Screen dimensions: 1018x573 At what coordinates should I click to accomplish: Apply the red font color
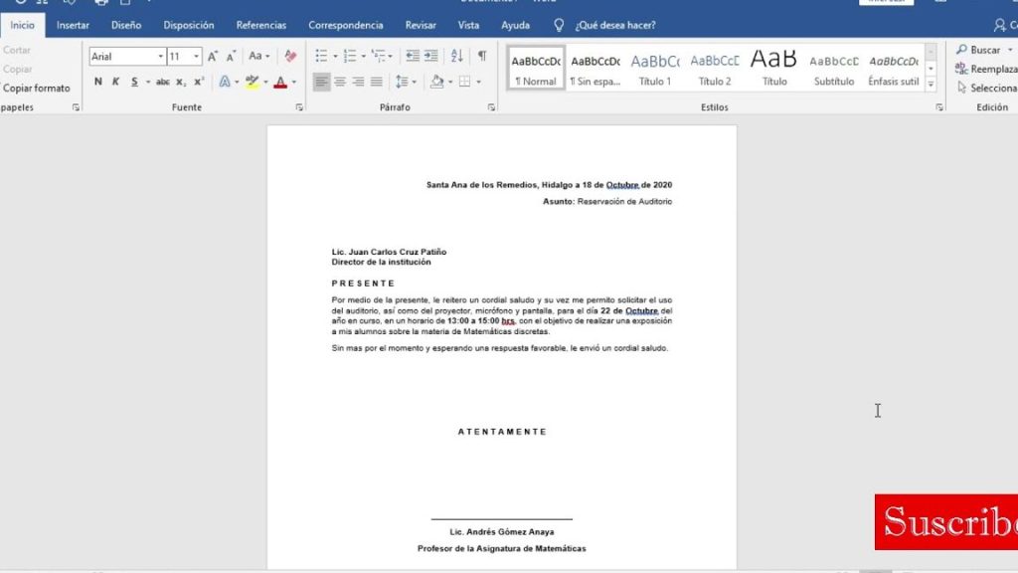[280, 82]
